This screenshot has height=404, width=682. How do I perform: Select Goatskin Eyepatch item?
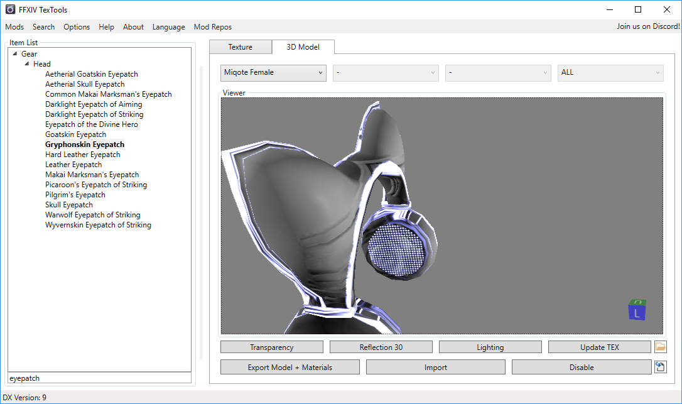(x=76, y=134)
